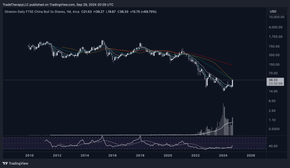Viewport: 290px width, 168px height.
Task: Click the TradingView logo icon
Action: coord(5,163)
